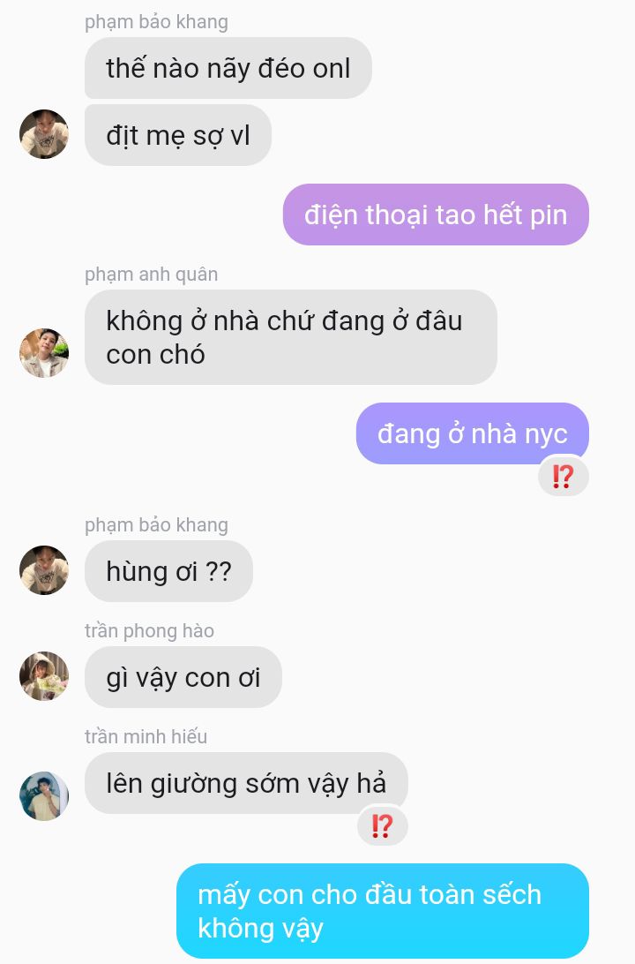Open sender name 'phạm anh quân'

(x=151, y=275)
